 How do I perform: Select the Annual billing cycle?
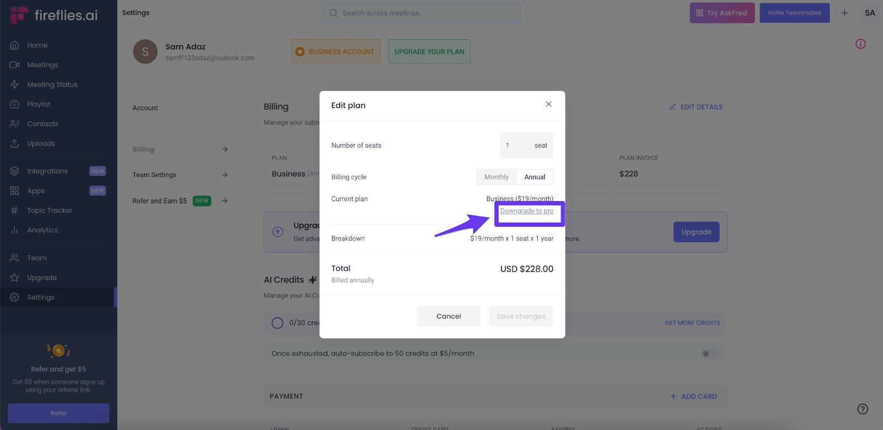coord(535,177)
